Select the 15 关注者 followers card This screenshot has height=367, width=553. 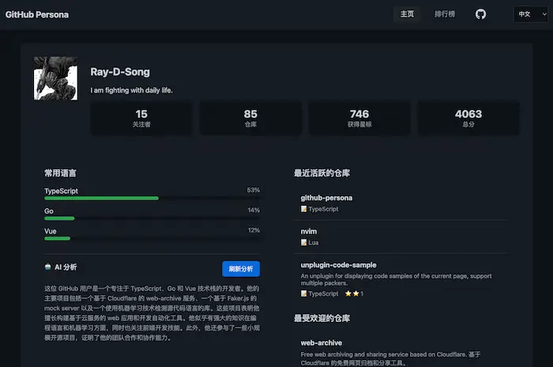(x=141, y=118)
